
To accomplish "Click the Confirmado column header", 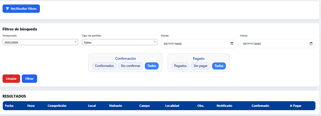I will (260, 106).
